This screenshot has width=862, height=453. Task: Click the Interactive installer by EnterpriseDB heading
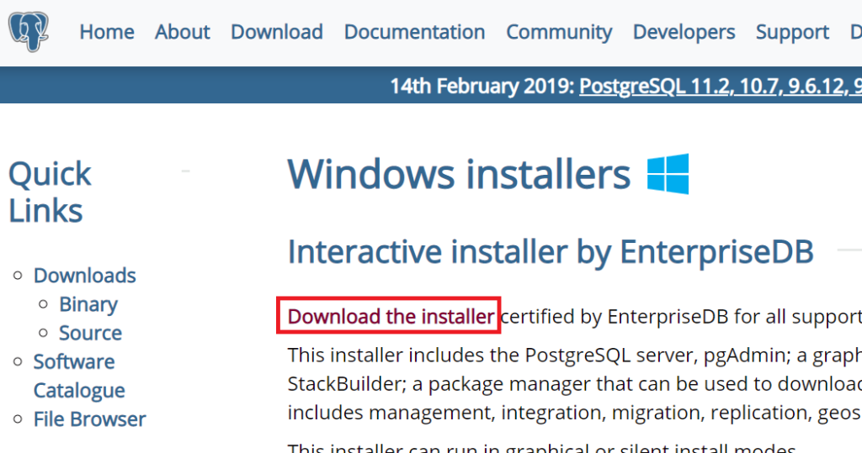pyautogui.click(x=551, y=253)
